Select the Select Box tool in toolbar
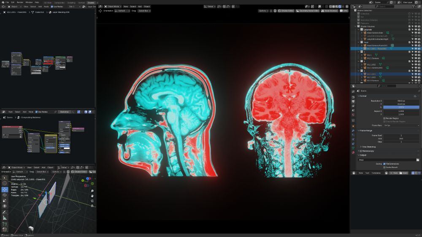This screenshot has height=237, width=422. coord(5,178)
